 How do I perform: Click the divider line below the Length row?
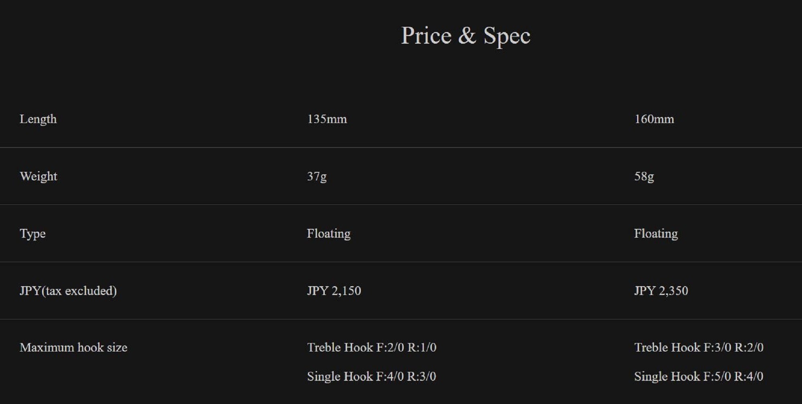(401, 147)
